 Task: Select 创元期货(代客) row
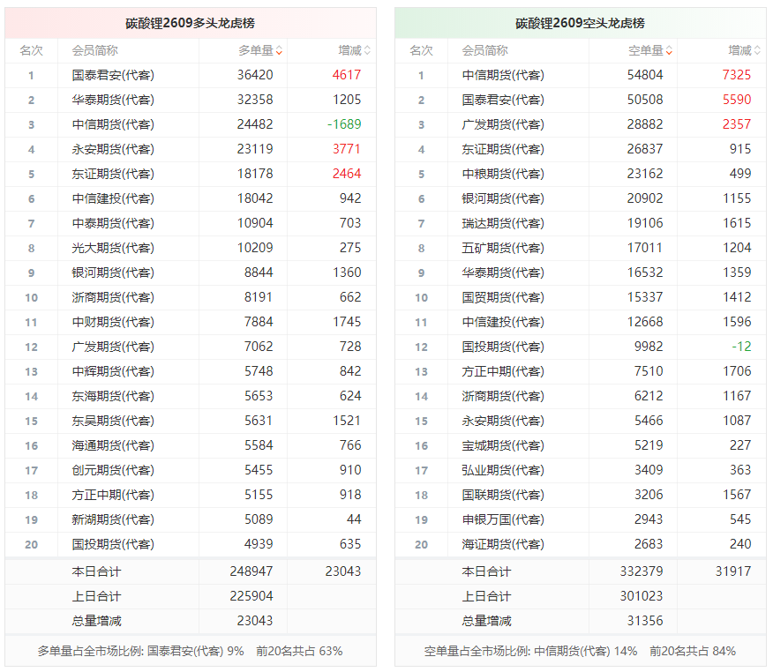click(191, 470)
